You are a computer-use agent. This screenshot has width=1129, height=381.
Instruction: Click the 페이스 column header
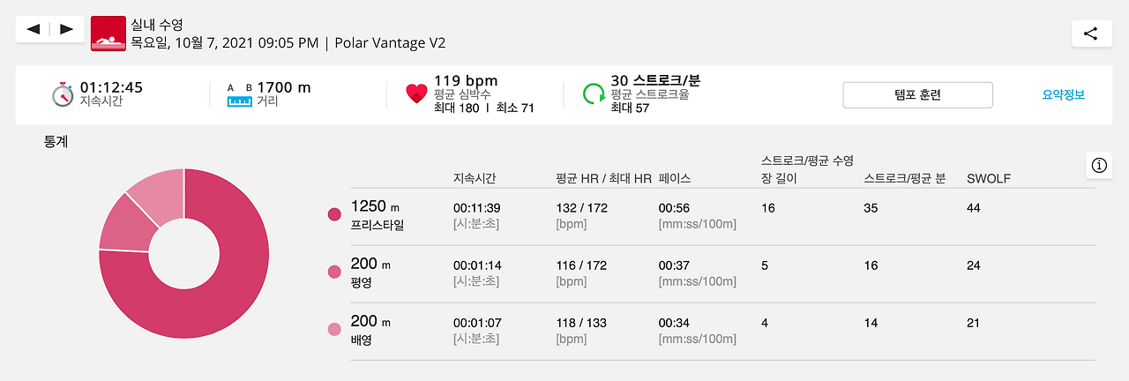pos(675,178)
